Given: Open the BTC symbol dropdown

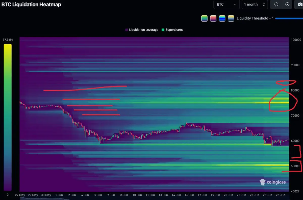Looking at the screenshot, I should [226, 4].
